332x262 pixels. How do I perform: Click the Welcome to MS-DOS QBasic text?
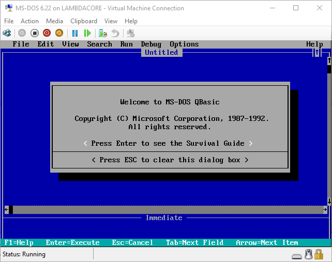pos(170,102)
